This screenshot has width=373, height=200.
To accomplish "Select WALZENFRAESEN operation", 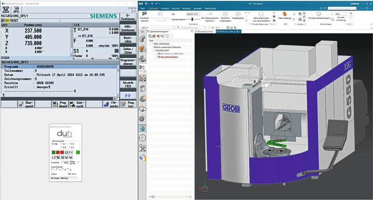I will click(x=169, y=57).
